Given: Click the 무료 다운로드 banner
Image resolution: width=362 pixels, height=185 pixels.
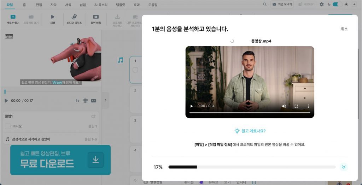Looking at the screenshot, I should pyautogui.click(x=60, y=160).
